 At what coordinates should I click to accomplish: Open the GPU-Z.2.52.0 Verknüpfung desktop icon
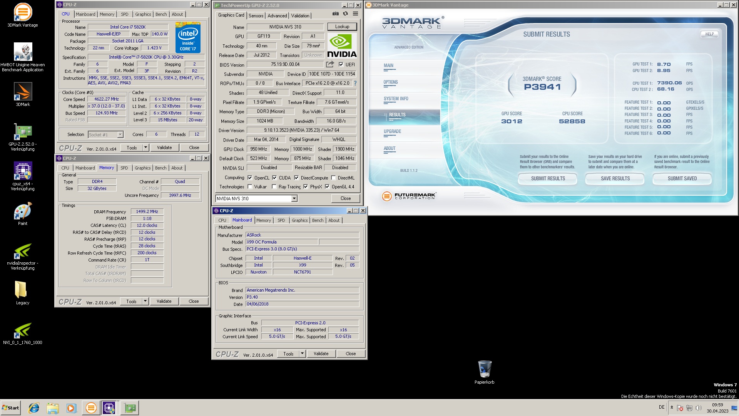[23, 137]
